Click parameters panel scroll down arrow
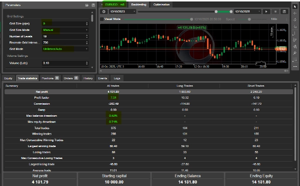This screenshot has height=186, width=300. click(x=92, y=67)
